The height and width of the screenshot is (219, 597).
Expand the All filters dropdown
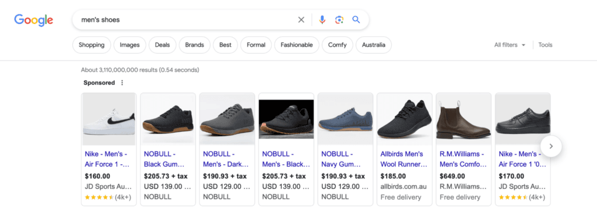510,45
